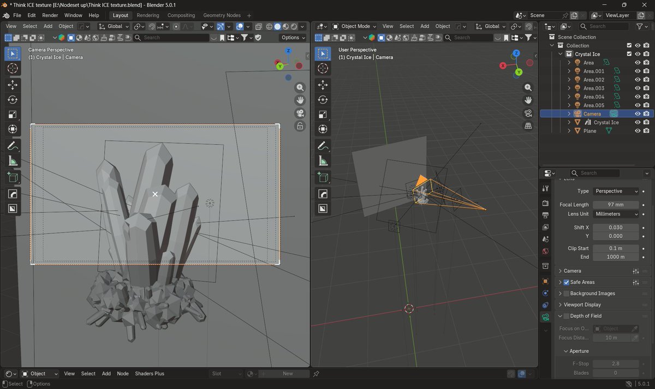Adjust the Focal Length 97 mm field
The width and height of the screenshot is (655, 389).
[616, 205]
